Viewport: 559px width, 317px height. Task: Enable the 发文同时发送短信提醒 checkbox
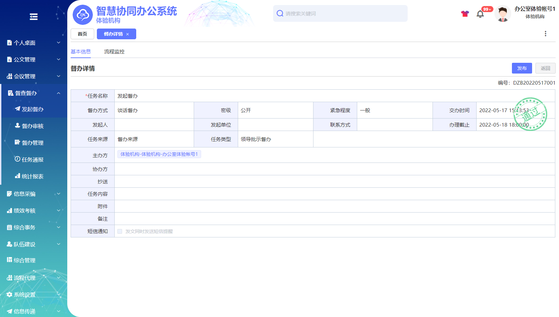point(120,231)
